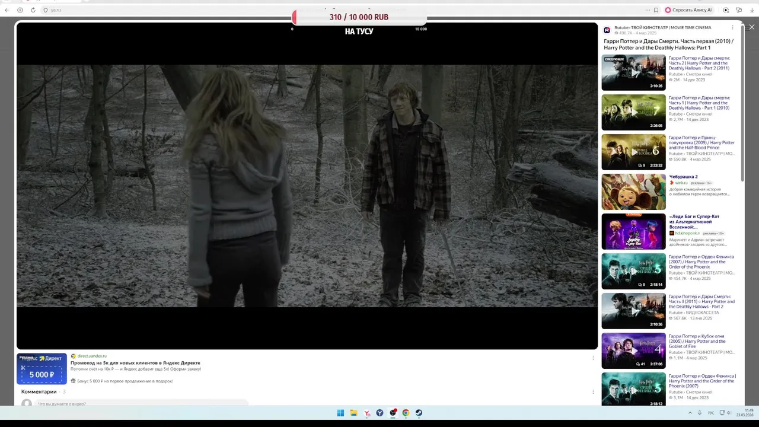Open Yandex Browser from the taskbar
Image resolution: width=759 pixels, height=427 pixels.
pyautogui.click(x=366, y=413)
